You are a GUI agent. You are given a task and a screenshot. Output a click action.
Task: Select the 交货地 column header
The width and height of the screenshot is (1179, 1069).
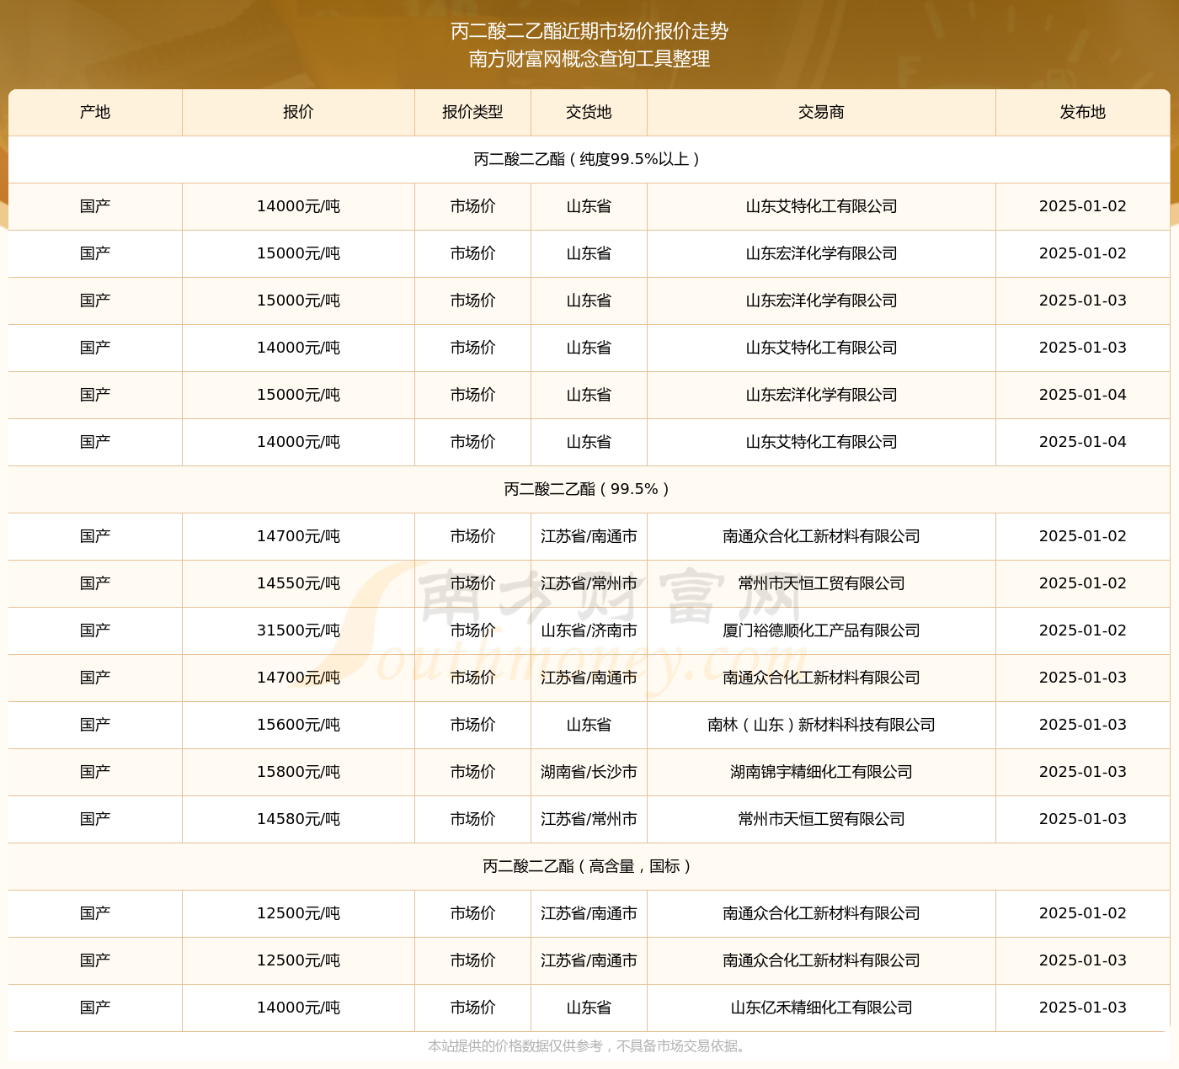[589, 112]
